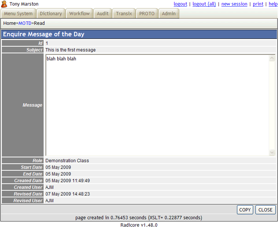The image size is (278, 227).
Task: Navigate to MOTD in the breadcrumb
Action: tap(25, 23)
